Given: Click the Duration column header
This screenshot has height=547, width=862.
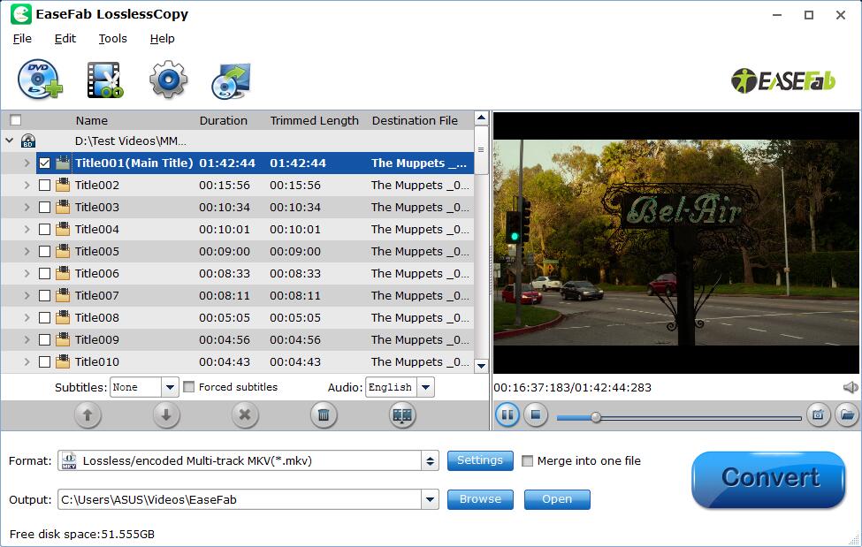Looking at the screenshot, I should [x=223, y=120].
